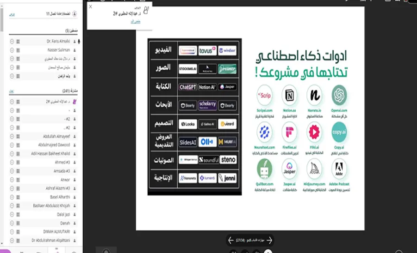Viewport: 417px width, 253px height.
Task: Open the lines menu icon beside Dalal Jazi
Action: 18,214
